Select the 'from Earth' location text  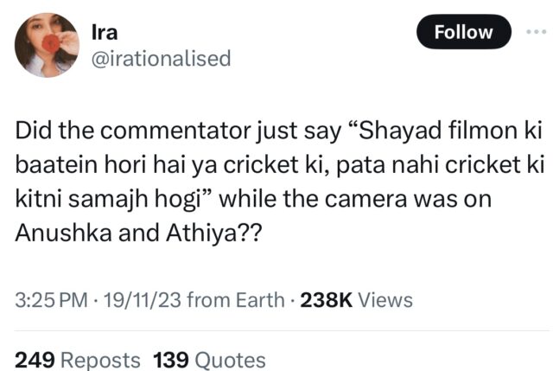click(x=234, y=300)
